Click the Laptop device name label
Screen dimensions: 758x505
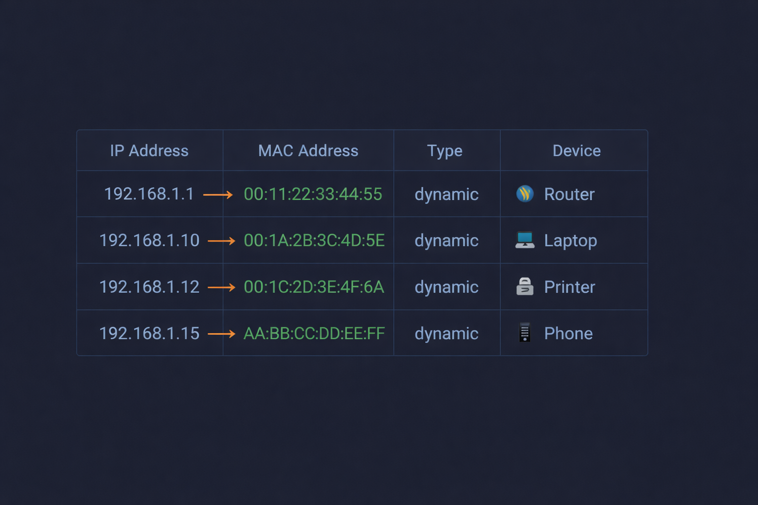click(x=570, y=240)
